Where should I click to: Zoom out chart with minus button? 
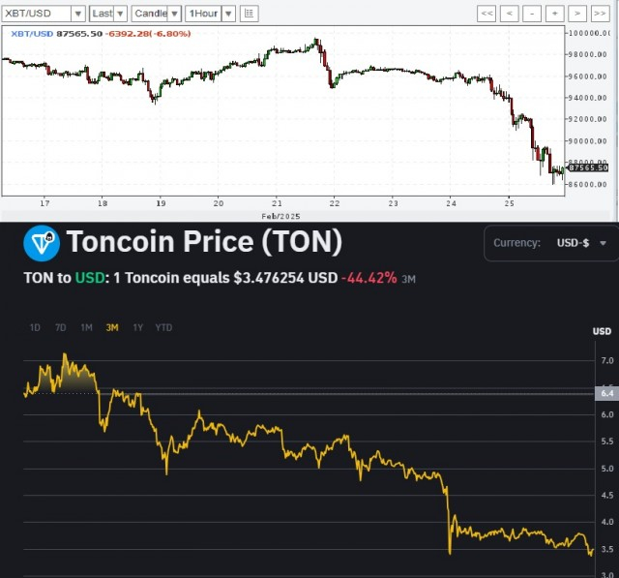(x=533, y=14)
